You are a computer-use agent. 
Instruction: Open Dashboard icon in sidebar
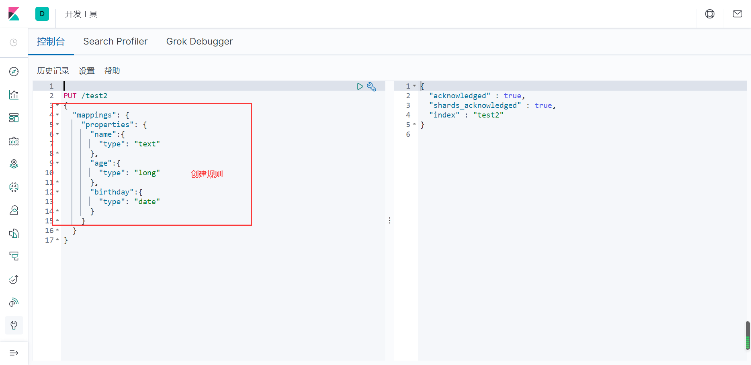coord(14,118)
